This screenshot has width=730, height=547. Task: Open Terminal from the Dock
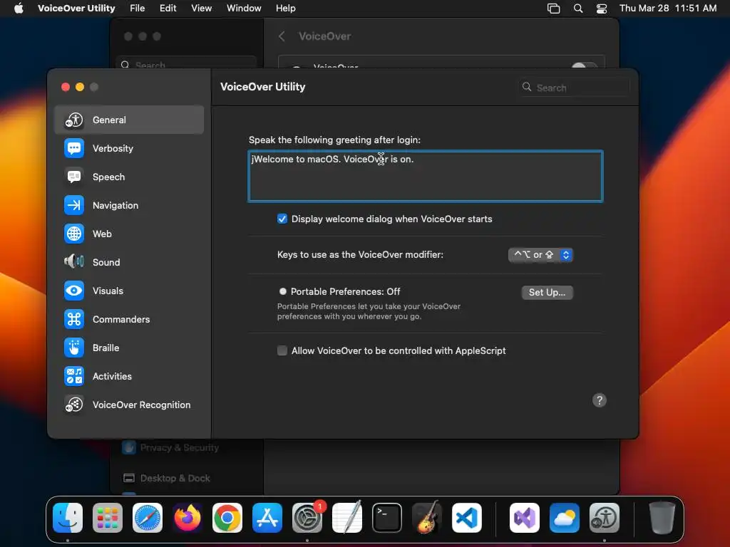tap(387, 518)
